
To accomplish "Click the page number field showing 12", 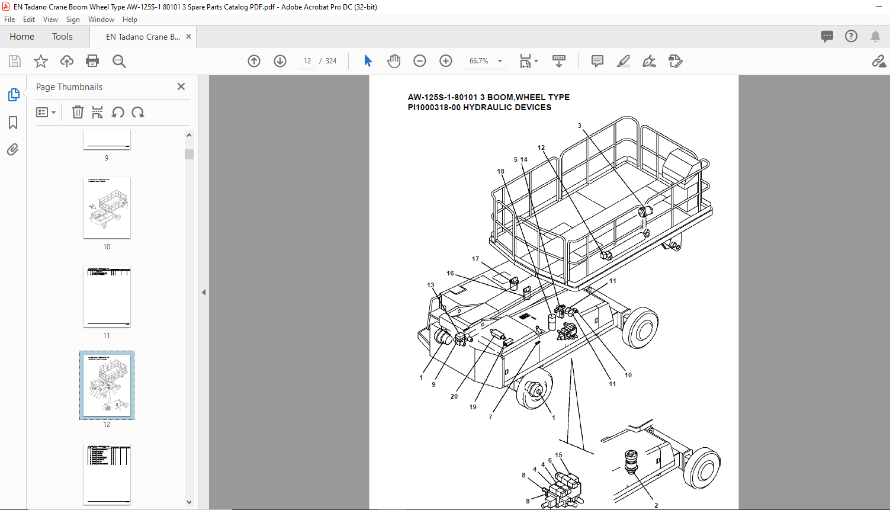I will (307, 61).
